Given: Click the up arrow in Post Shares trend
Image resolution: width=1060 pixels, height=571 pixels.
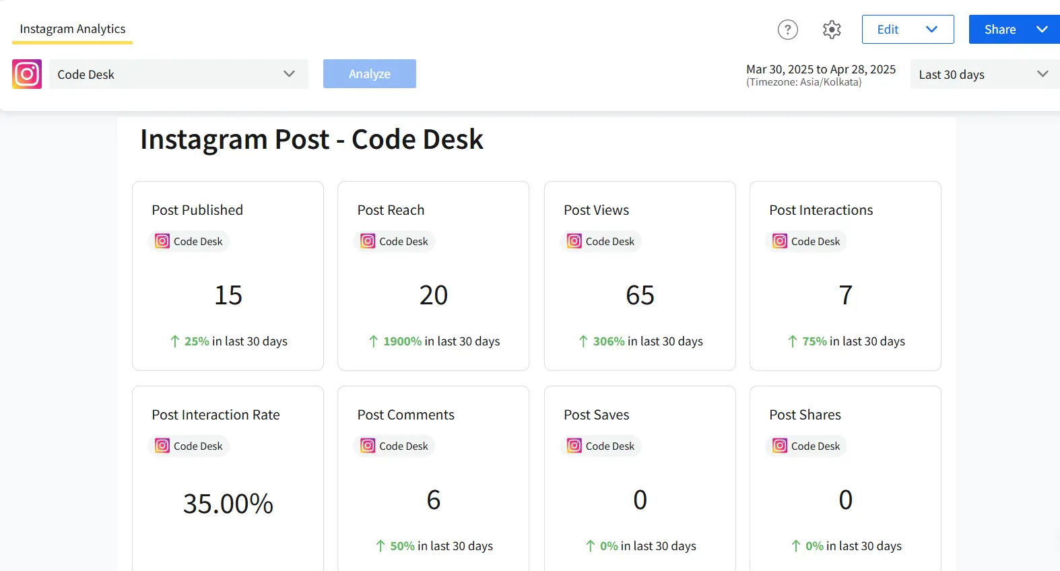Looking at the screenshot, I should click(796, 546).
